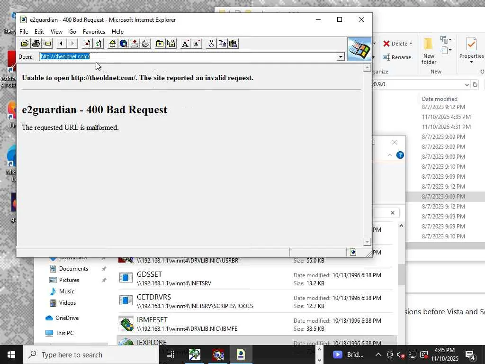Click Rename in File Explorer ribbon

[397, 57]
